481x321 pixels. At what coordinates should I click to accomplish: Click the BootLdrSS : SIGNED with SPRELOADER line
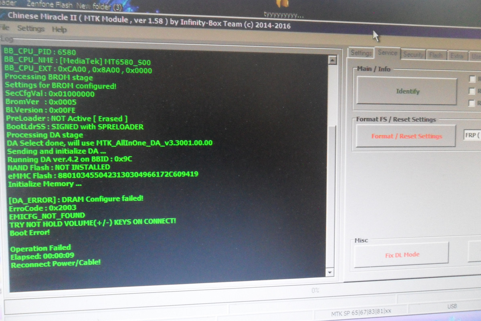pos(75,127)
